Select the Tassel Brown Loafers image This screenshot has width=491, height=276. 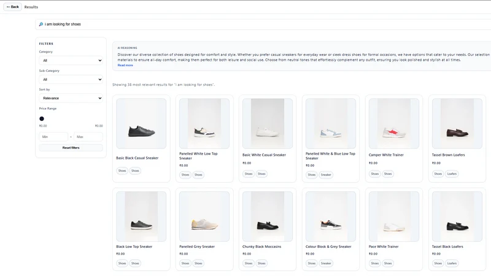(x=457, y=124)
